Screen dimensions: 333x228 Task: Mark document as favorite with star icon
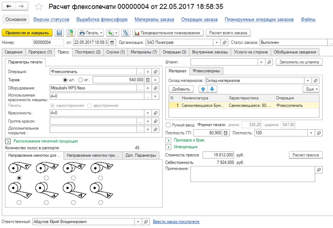[x=39, y=6]
